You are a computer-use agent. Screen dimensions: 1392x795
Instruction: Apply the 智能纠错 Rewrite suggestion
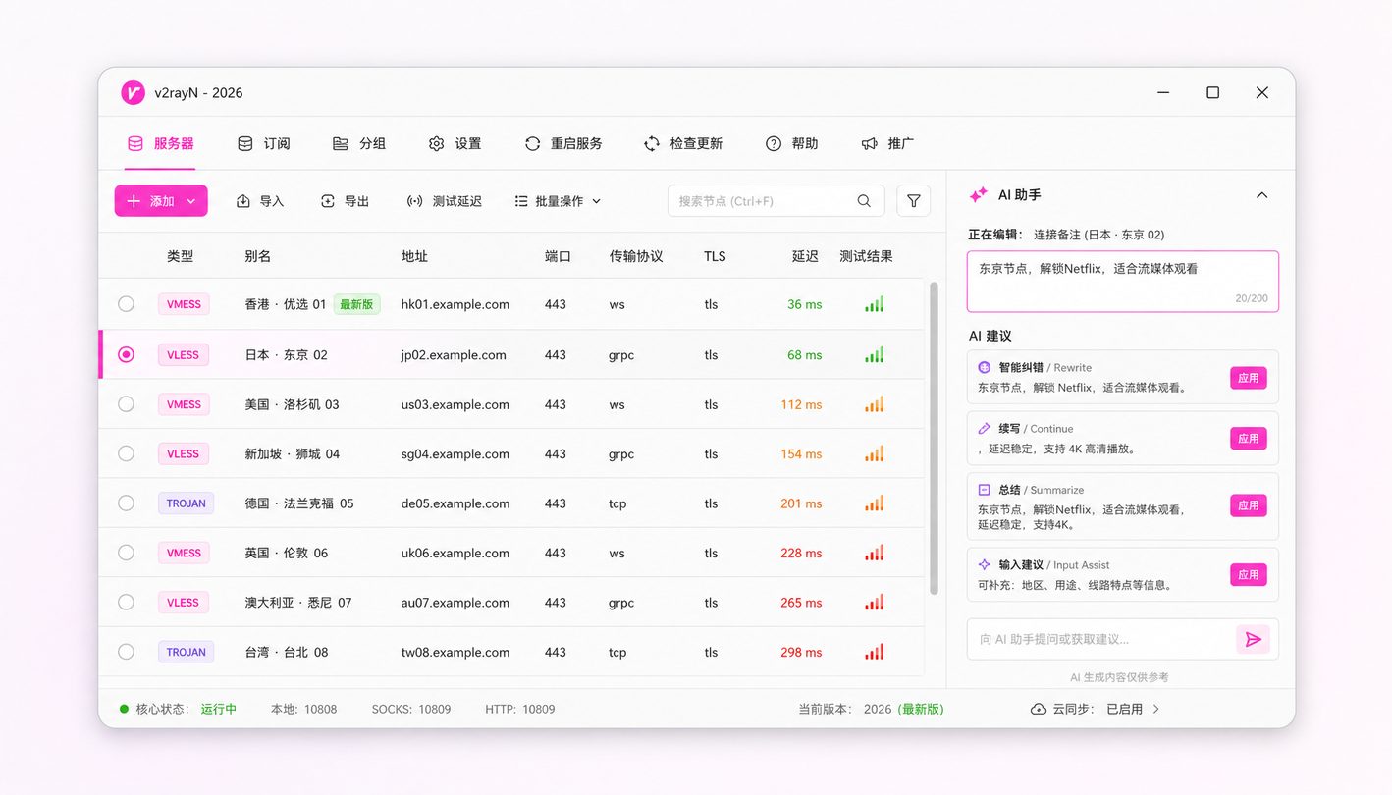pos(1248,378)
